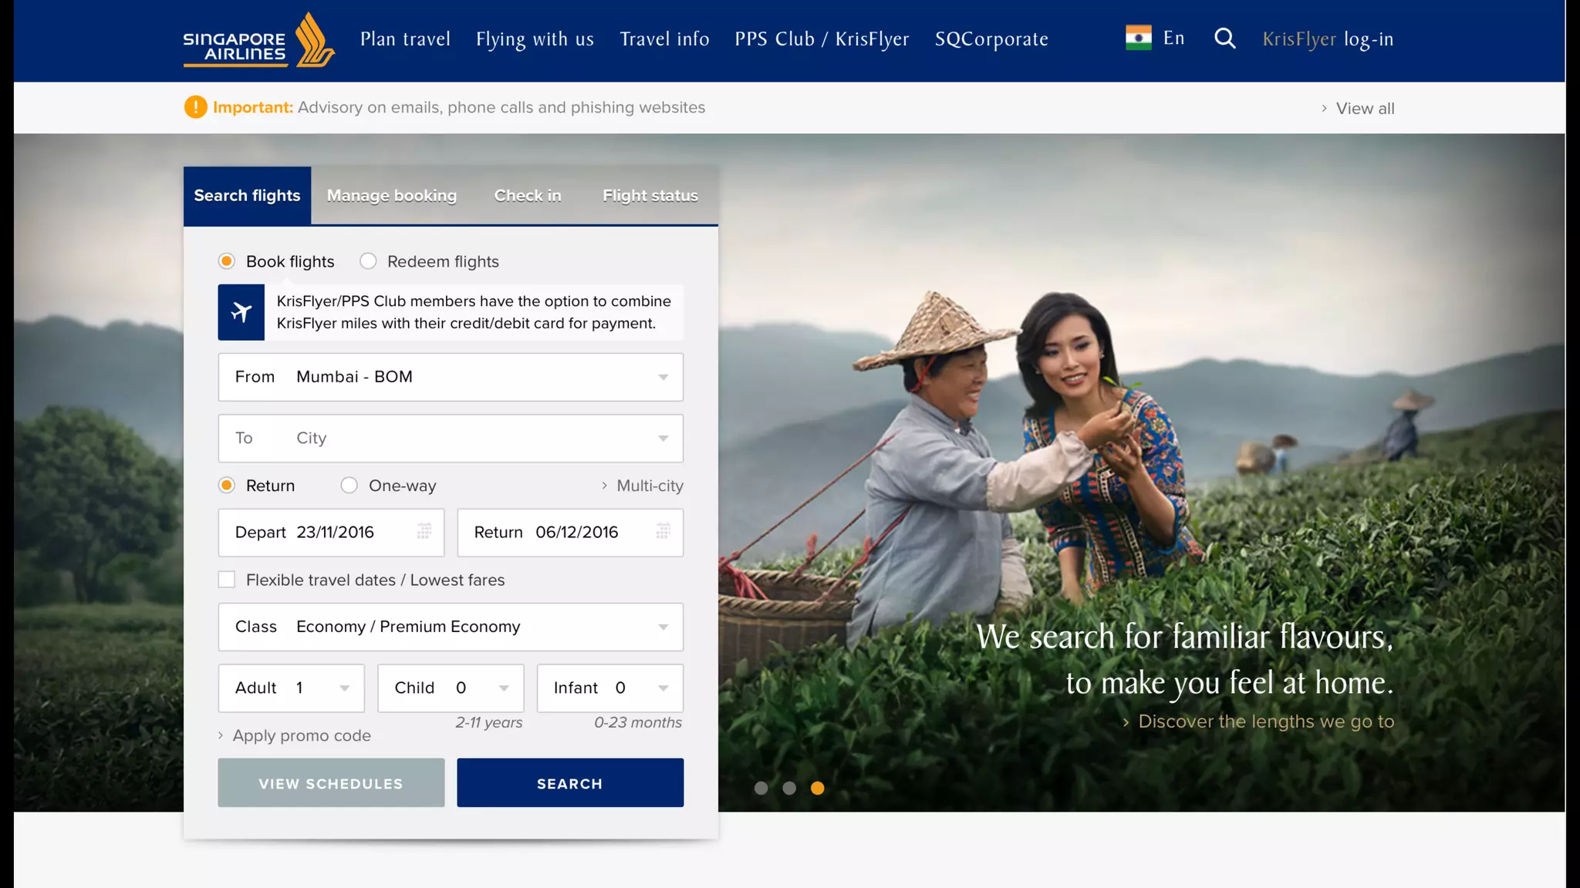1580x888 pixels.
Task: Open the Return date calendar icon
Action: [x=663, y=531]
